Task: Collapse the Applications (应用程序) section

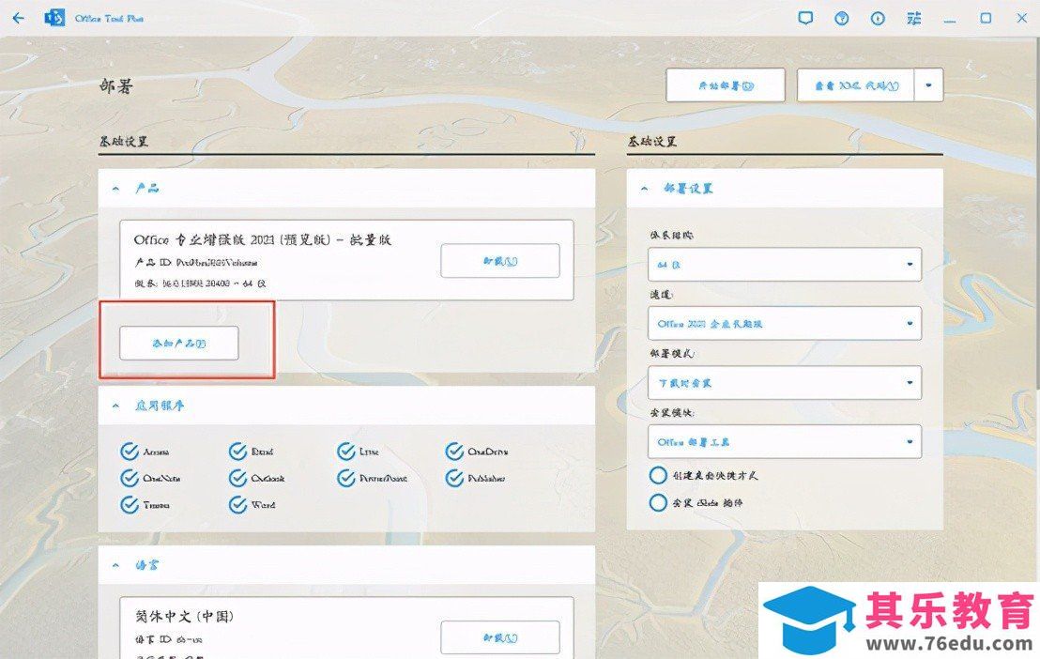Action: (116, 406)
